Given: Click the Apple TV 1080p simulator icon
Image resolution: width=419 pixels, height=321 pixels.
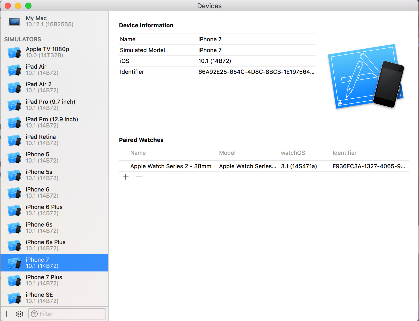Looking at the screenshot, I should [14, 52].
